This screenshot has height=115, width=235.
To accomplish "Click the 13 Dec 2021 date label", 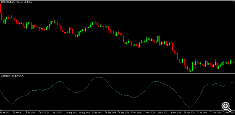I will tap(215, 112).
